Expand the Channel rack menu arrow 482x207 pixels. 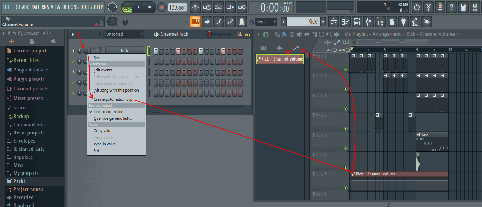[x=73, y=34]
